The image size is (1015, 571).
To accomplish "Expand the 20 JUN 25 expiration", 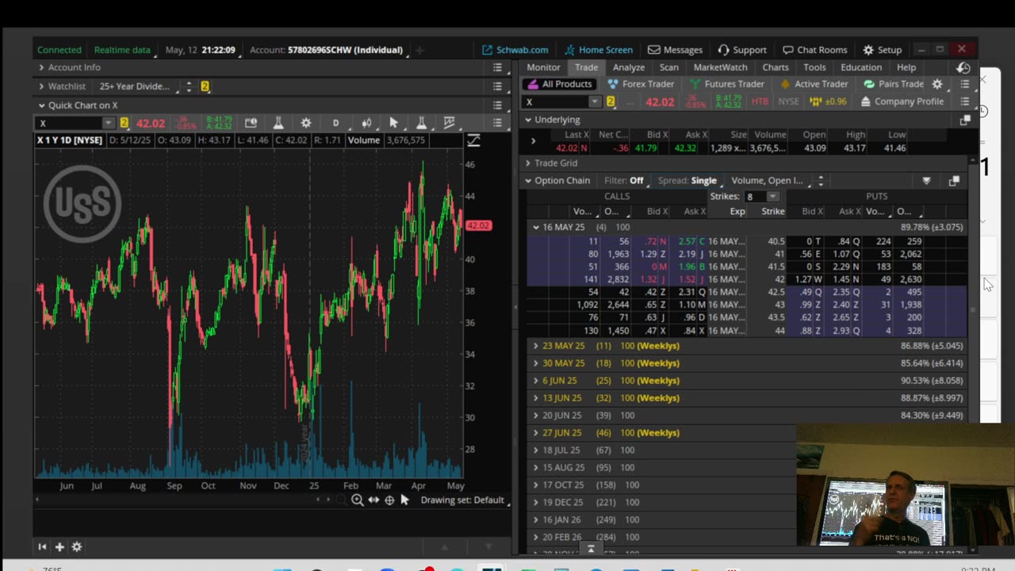I will pos(536,416).
